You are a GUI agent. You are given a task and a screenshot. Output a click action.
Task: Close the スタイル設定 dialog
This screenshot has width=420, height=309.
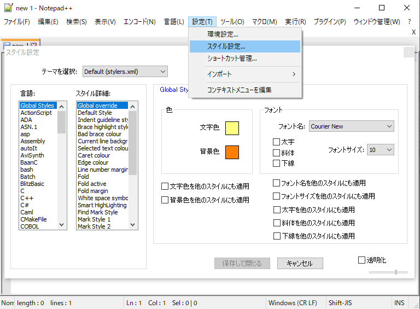point(409,53)
